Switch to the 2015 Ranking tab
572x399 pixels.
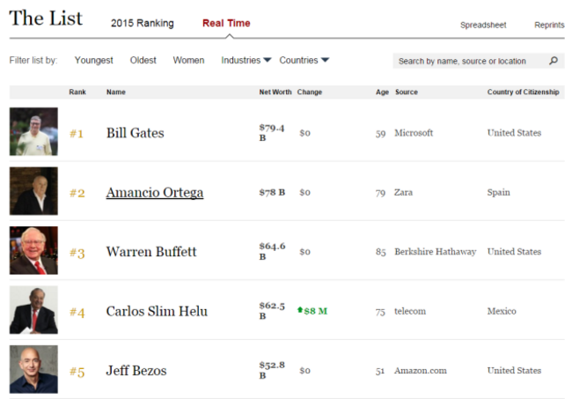pyautogui.click(x=143, y=23)
